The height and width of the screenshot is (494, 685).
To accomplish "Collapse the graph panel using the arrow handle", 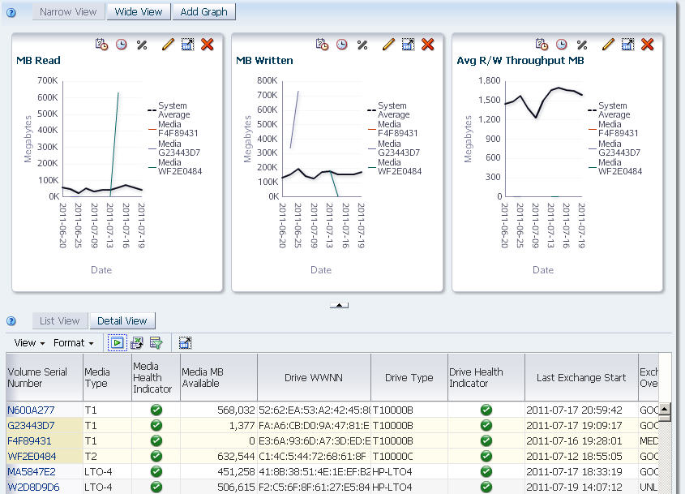I will 339,305.
